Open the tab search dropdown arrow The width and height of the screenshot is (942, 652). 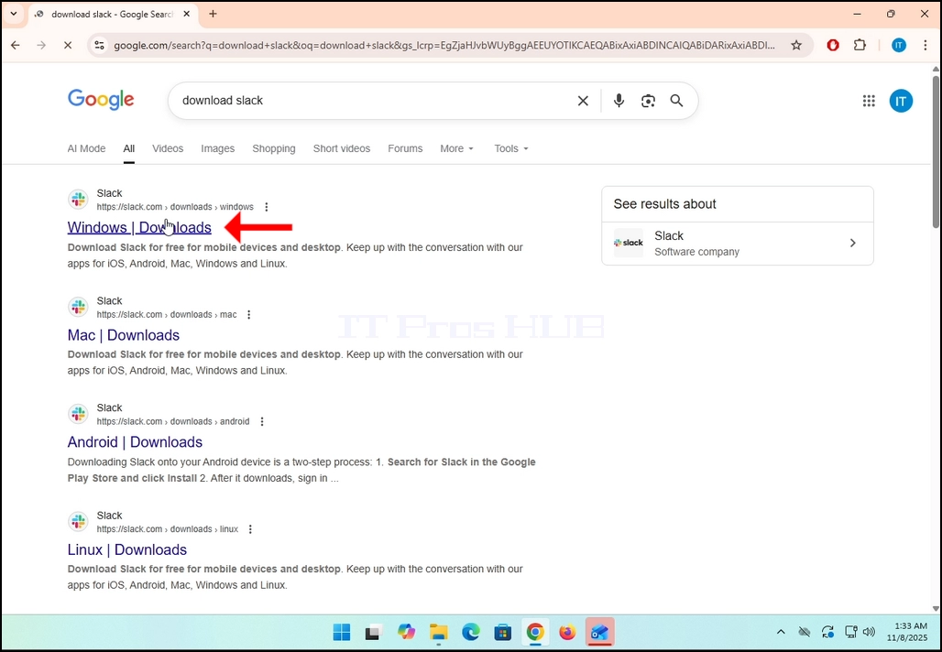tap(13, 14)
